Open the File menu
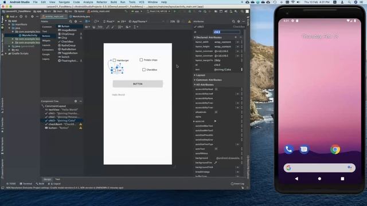367x206 pixels. (35, 2)
